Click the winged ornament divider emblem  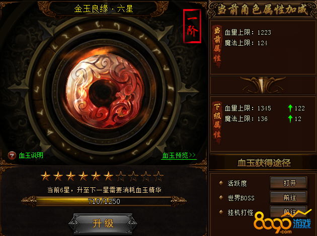263,85
